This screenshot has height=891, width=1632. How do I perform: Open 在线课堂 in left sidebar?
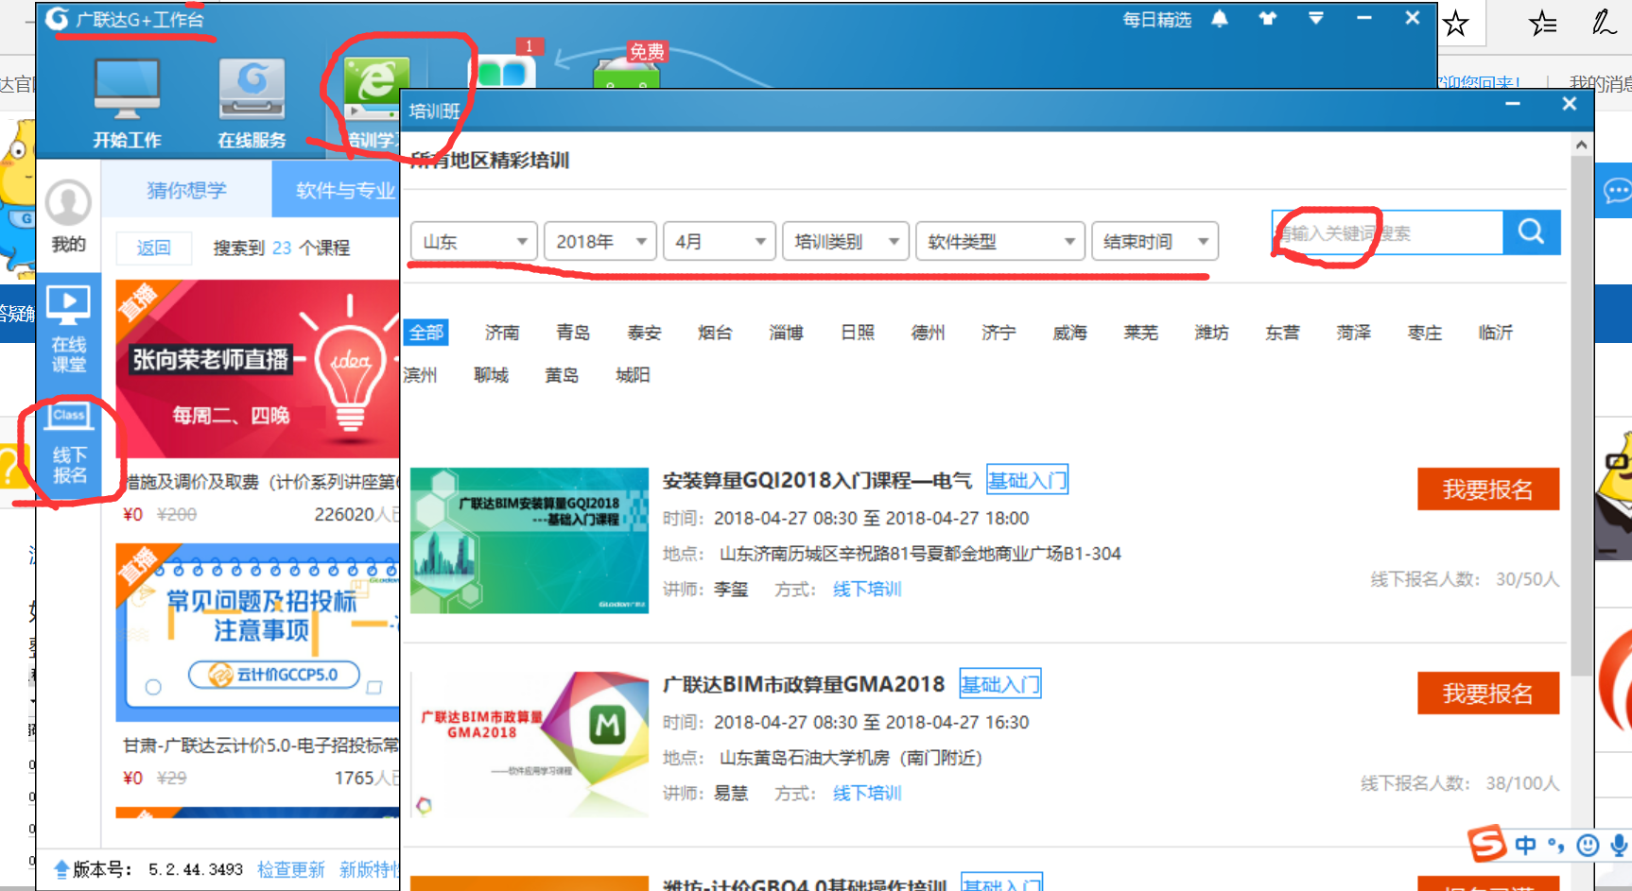click(68, 330)
